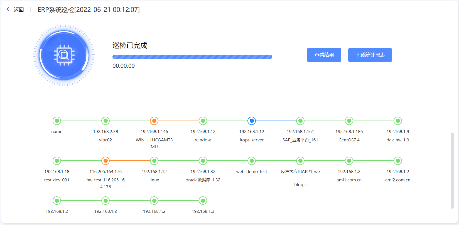Click the back arrow icon

coord(9,9)
